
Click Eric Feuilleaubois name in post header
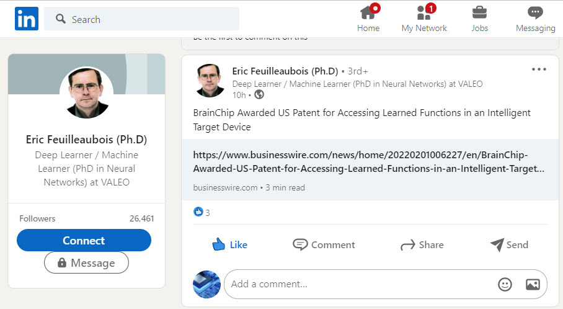click(285, 71)
